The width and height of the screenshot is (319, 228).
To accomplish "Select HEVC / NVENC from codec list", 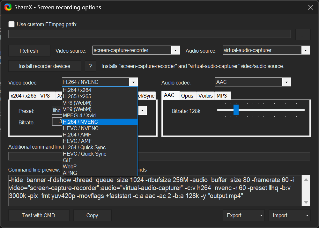I will tap(81, 128).
